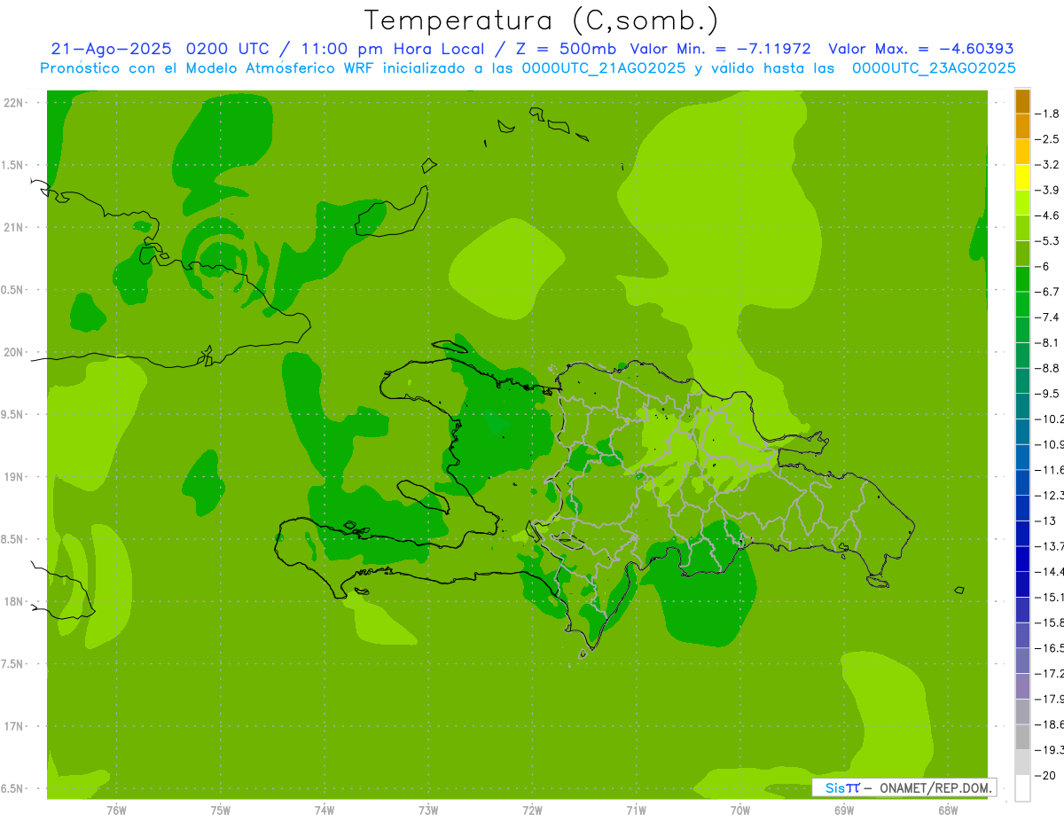Click the "70W" longitude label

point(740,810)
